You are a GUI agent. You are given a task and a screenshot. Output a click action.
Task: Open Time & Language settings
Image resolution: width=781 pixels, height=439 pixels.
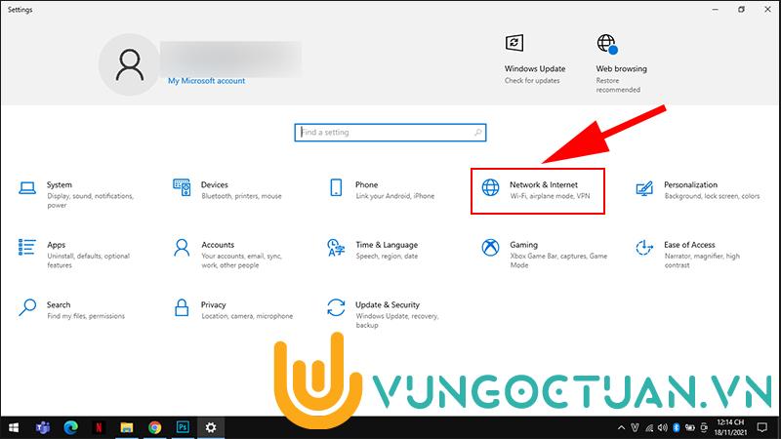point(373,250)
